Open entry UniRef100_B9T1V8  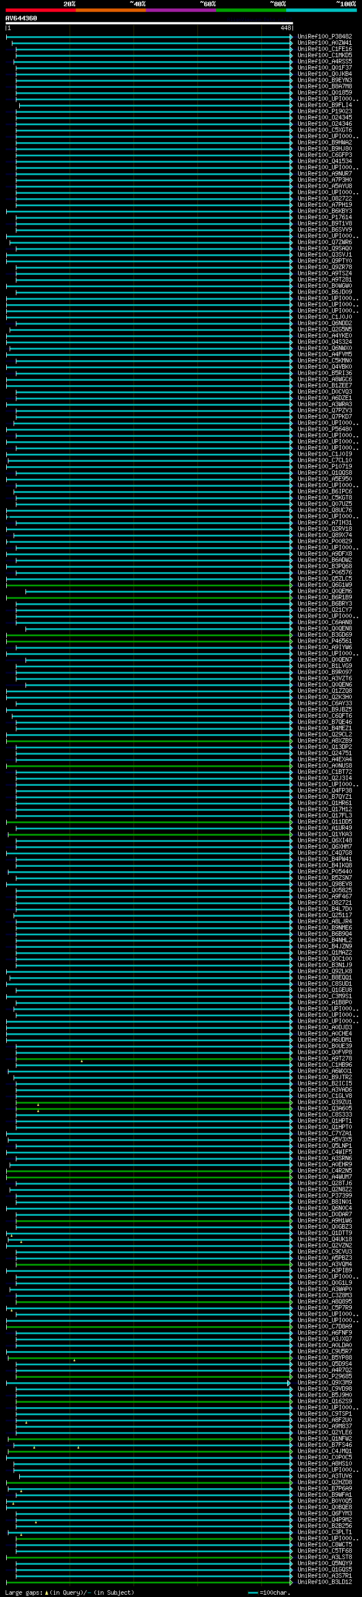tap(325, 223)
